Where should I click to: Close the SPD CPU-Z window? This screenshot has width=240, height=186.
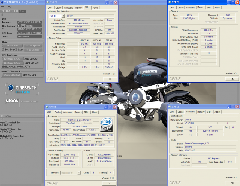coord(115,3)
